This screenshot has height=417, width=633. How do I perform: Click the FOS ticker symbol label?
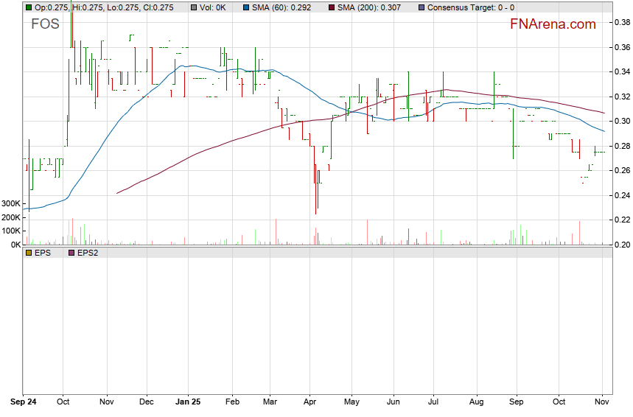(x=45, y=24)
